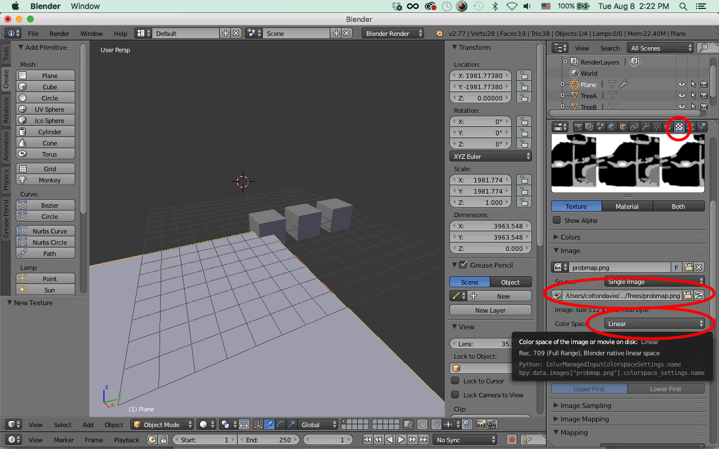Enable Lock Camera to View checkbox
Screen dimensions: 719x449
tap(455, 395)
